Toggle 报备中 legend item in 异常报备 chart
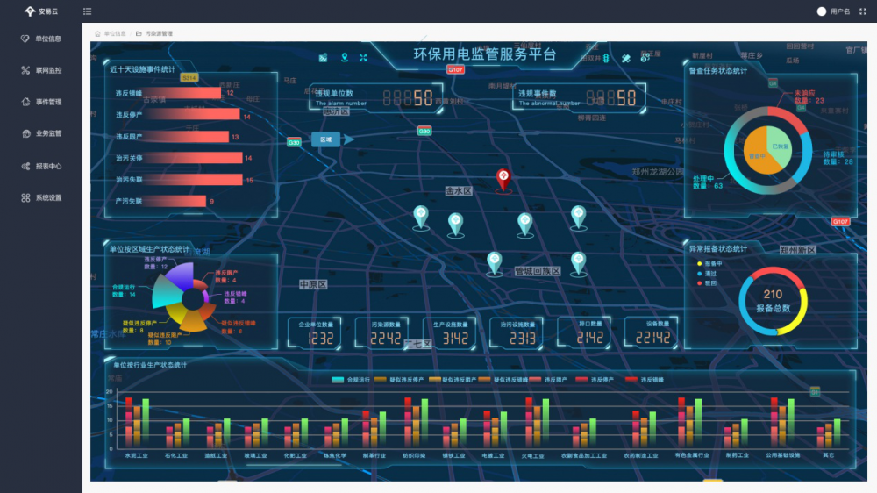Viewport: 877px width, 493px height. [x=711, y=263]
